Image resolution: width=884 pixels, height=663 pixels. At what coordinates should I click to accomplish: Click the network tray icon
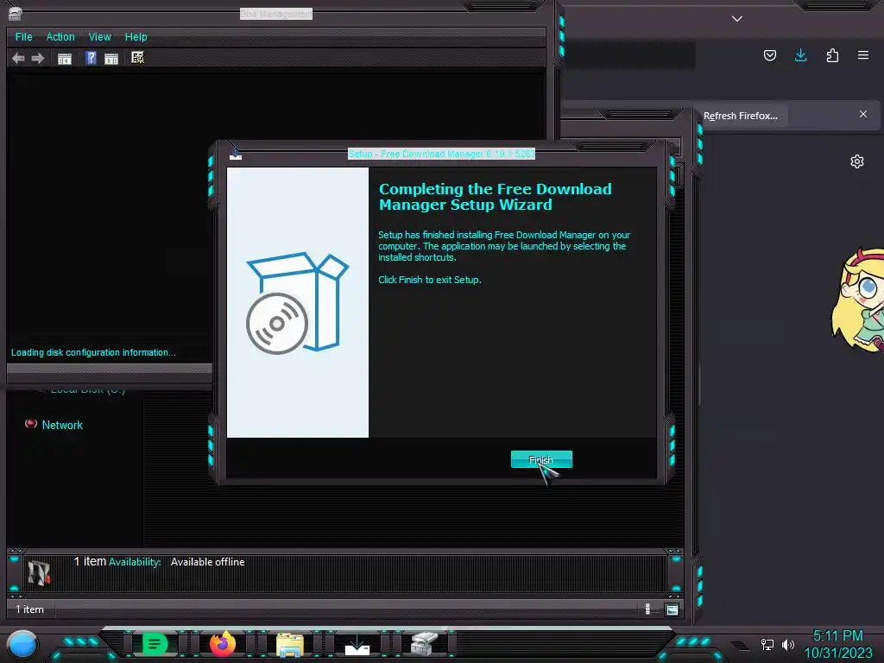point(767,644)
